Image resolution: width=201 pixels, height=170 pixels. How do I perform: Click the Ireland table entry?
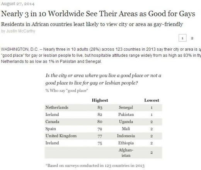[x=52, y=143]
